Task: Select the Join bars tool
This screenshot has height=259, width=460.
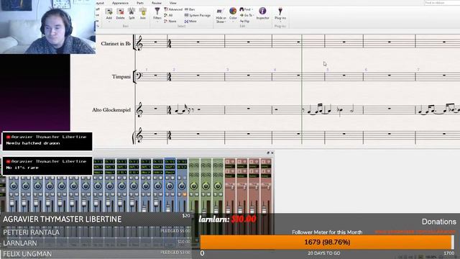Action: point(143,12)
